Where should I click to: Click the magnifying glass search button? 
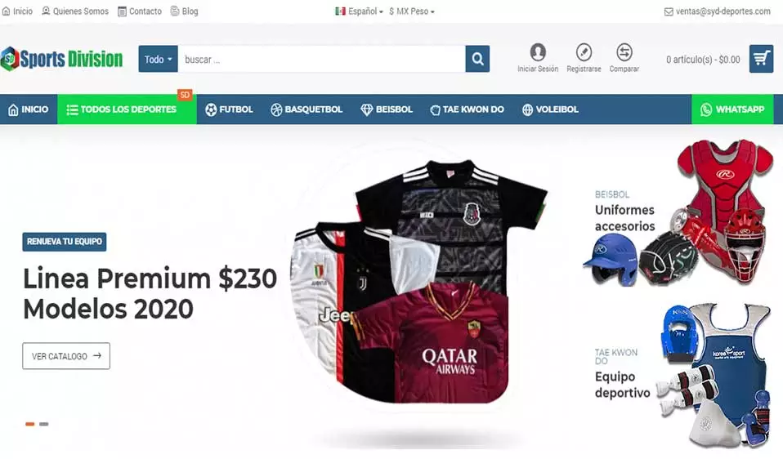tap(477, 59)
